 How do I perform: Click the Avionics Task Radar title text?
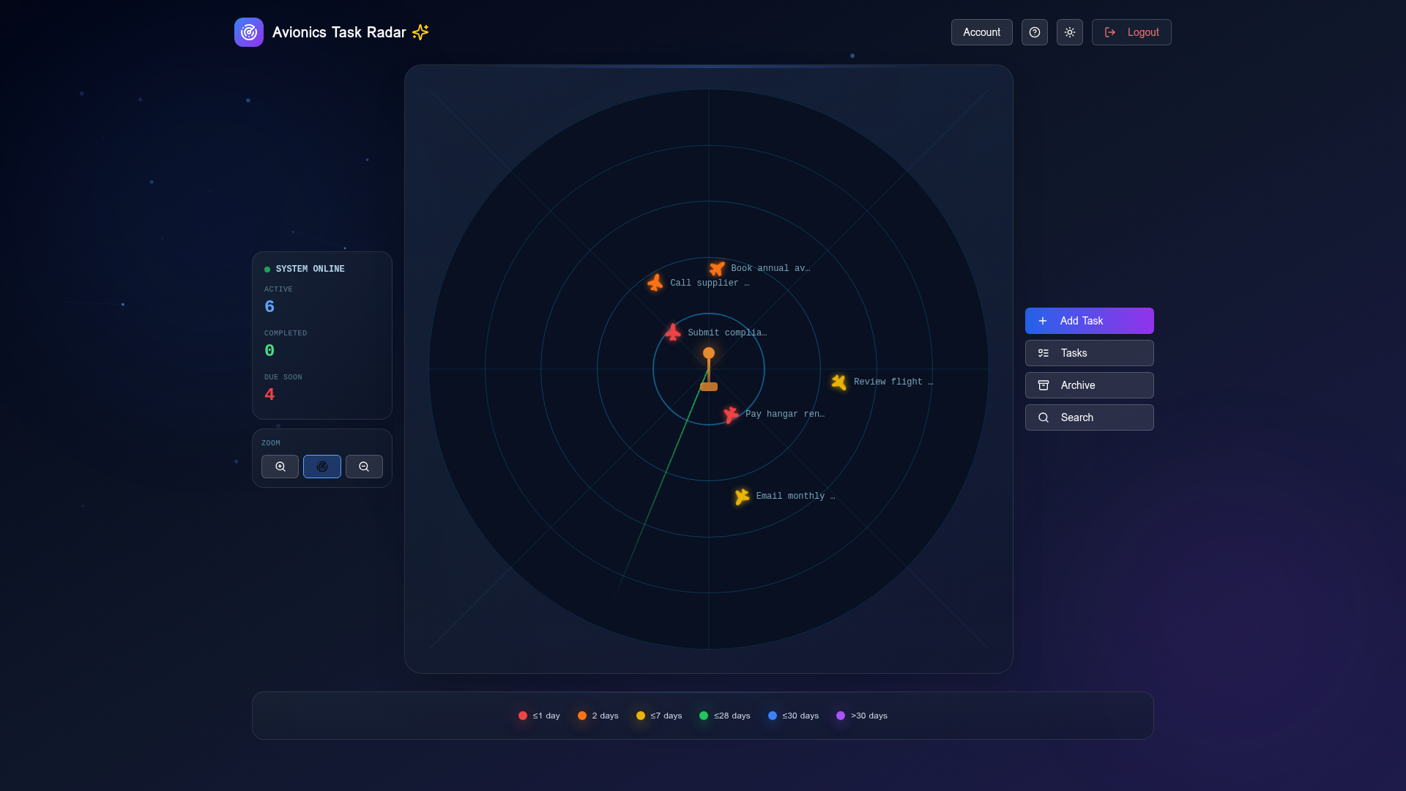339,32
